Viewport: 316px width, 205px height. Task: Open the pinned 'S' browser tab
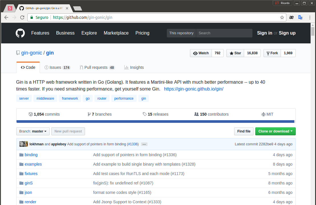[10, 8]
